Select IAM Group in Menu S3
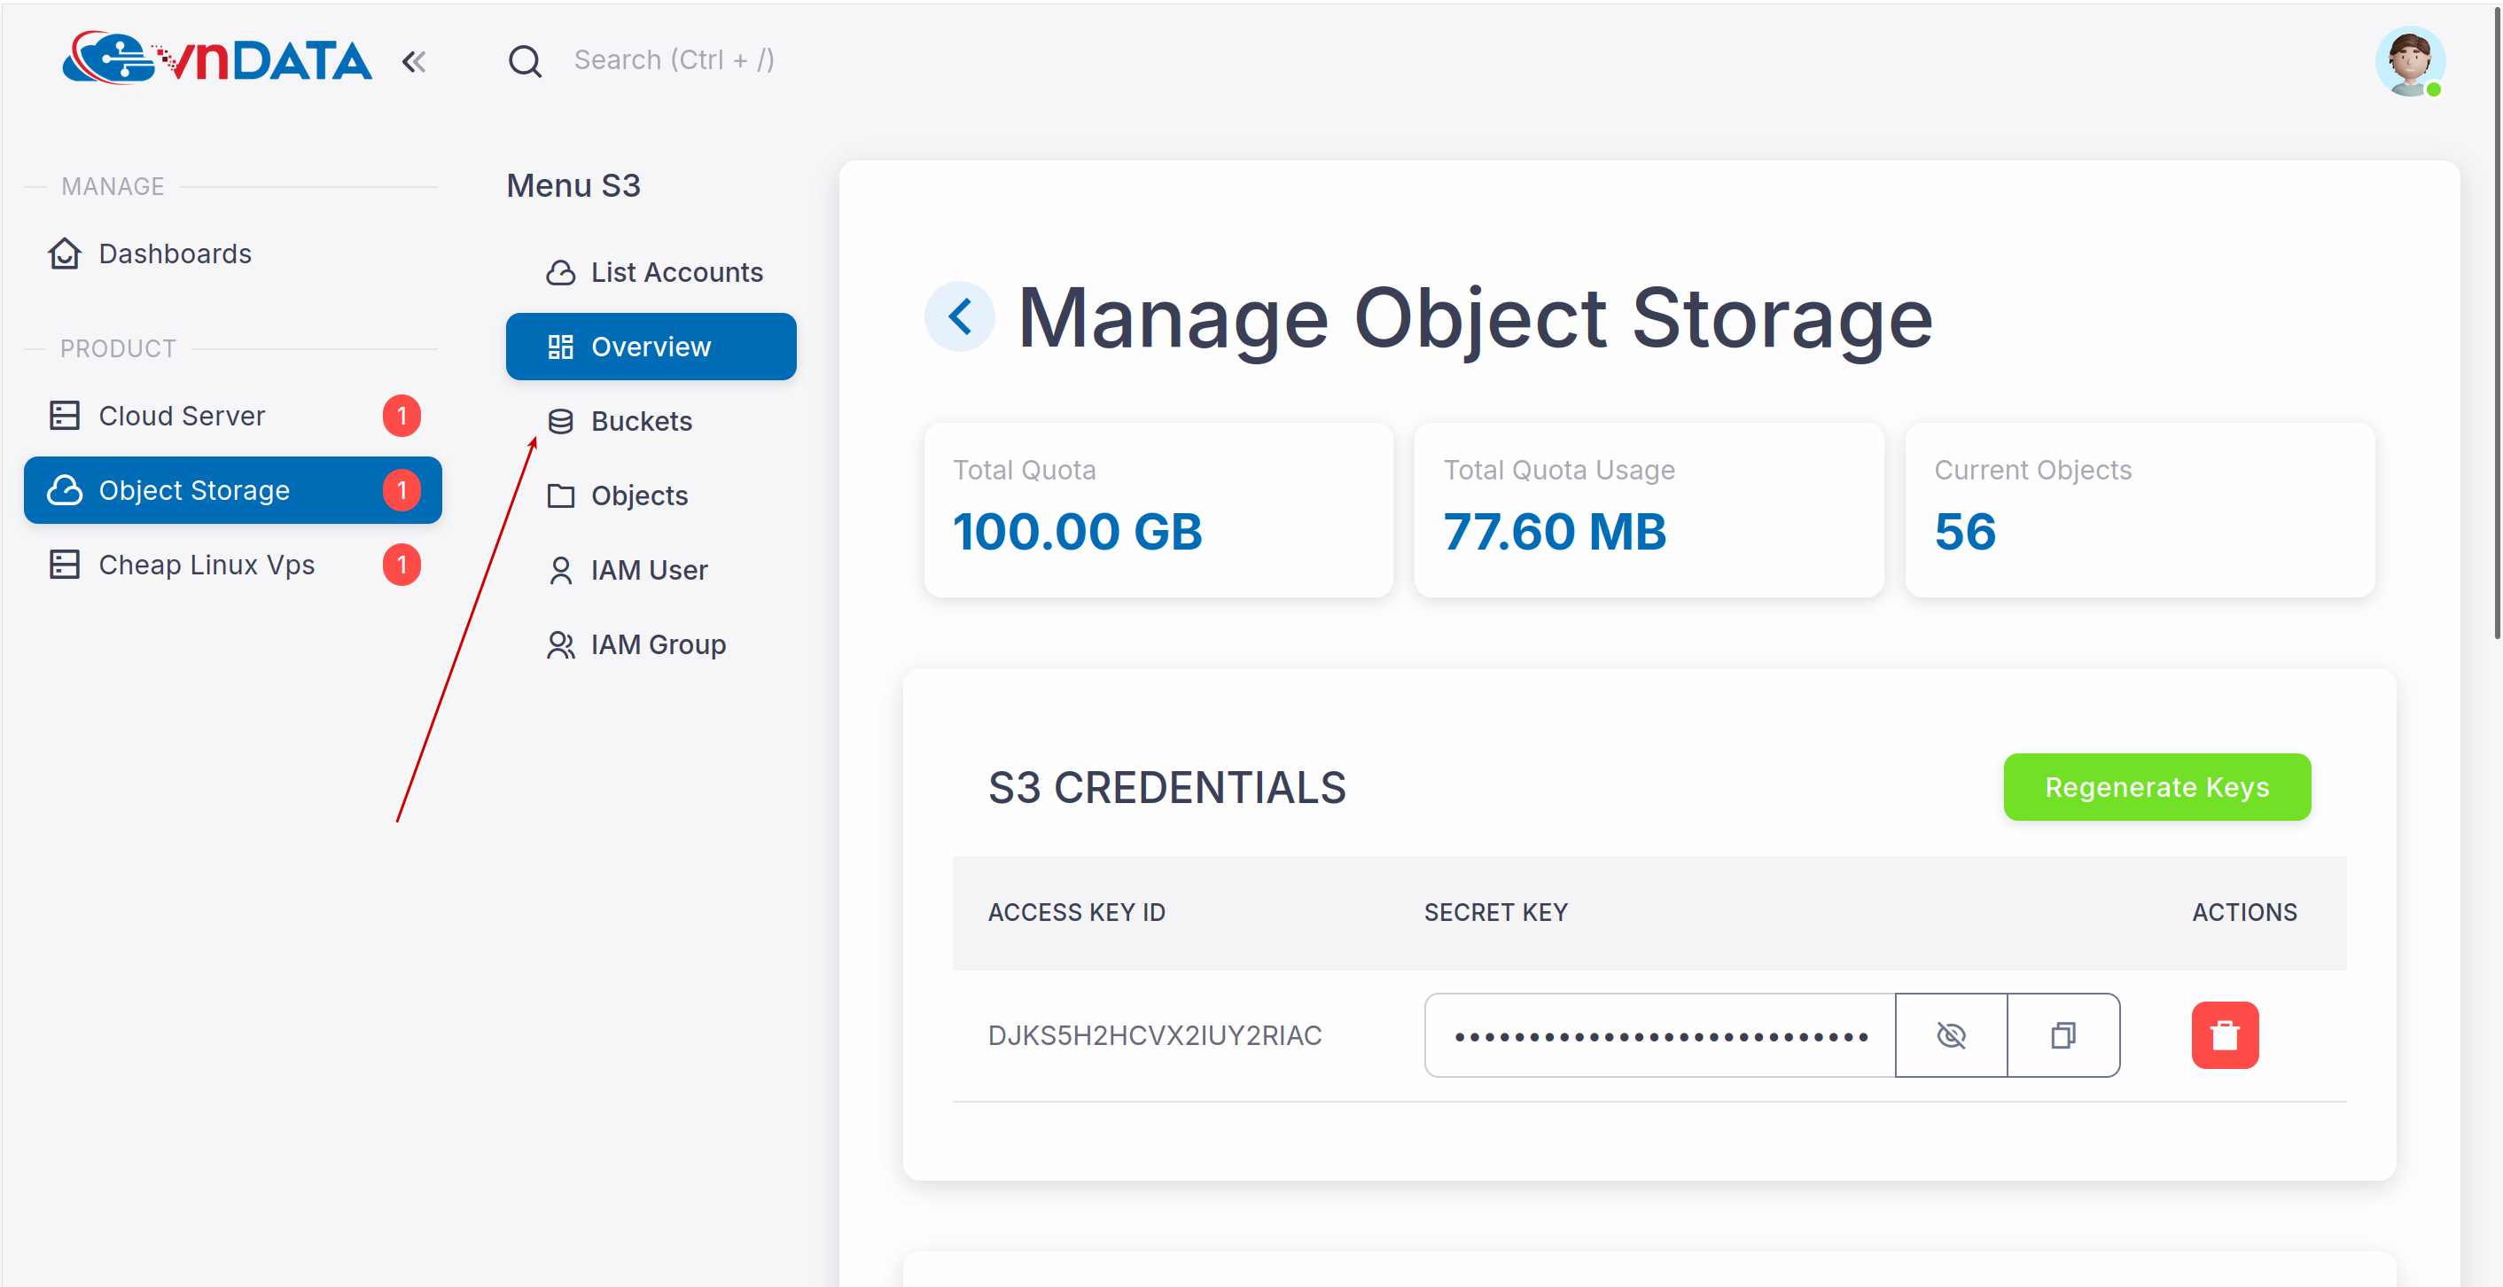 (x=657, y=644)
